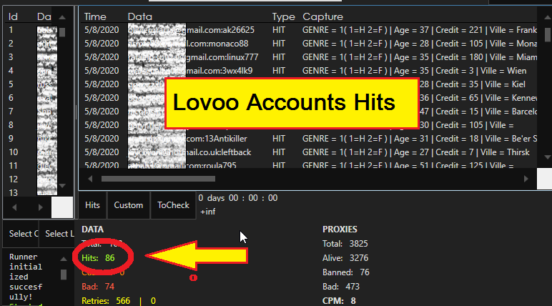Click the runner log scrollbar thumb
Image resolution: width=552 pixels, height=306 pixels.
point(64,275)
